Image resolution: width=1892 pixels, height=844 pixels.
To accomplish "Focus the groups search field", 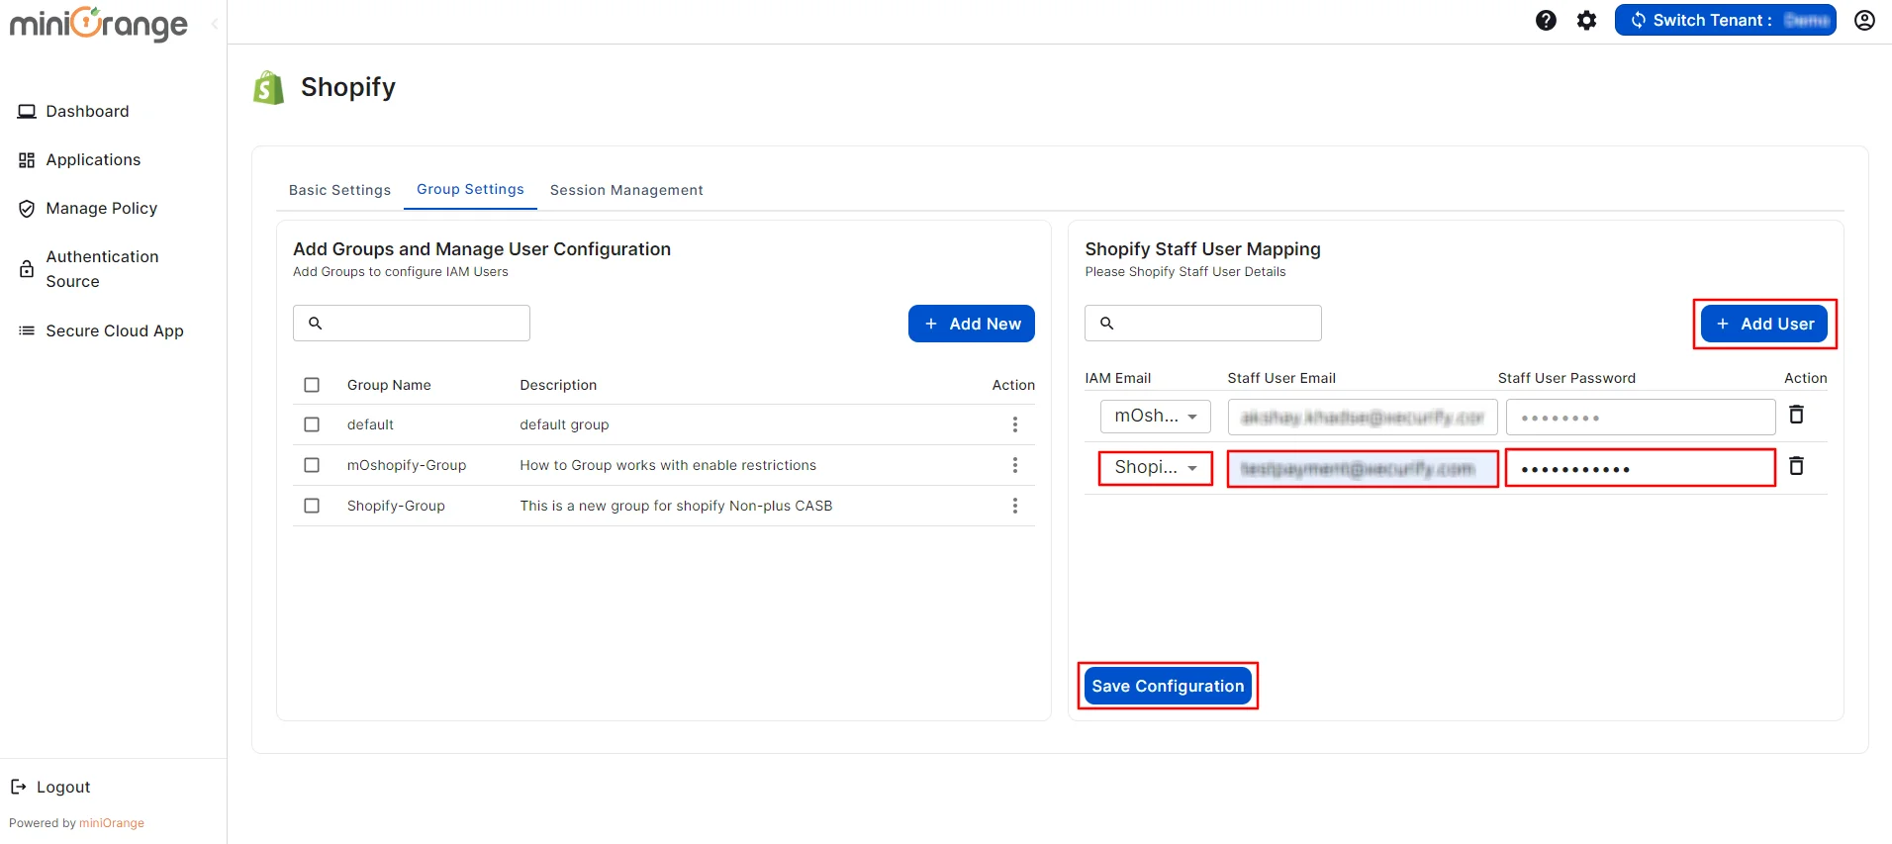I will point(412,323).
